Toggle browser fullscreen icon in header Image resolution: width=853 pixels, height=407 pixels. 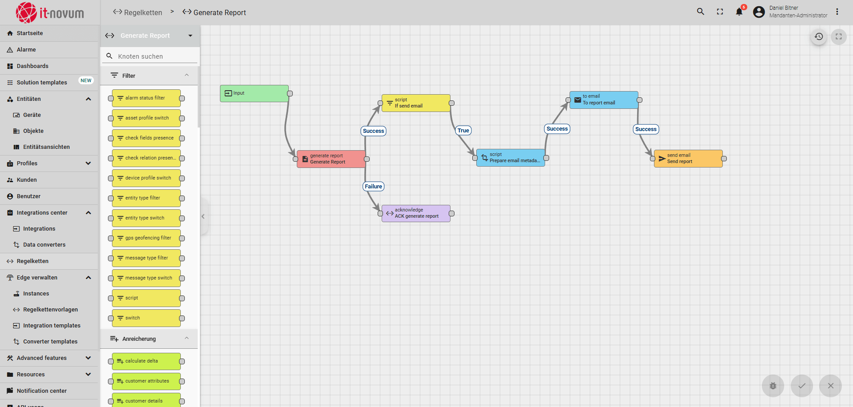tap(720, 12)
